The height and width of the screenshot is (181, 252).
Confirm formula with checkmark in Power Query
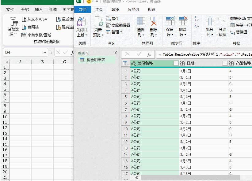[139, 54]
